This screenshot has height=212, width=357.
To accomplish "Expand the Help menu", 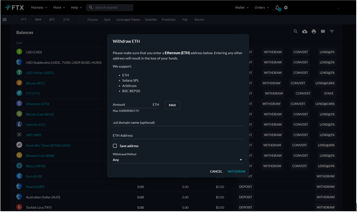I will pyautogui.click(x=76, y=7).
